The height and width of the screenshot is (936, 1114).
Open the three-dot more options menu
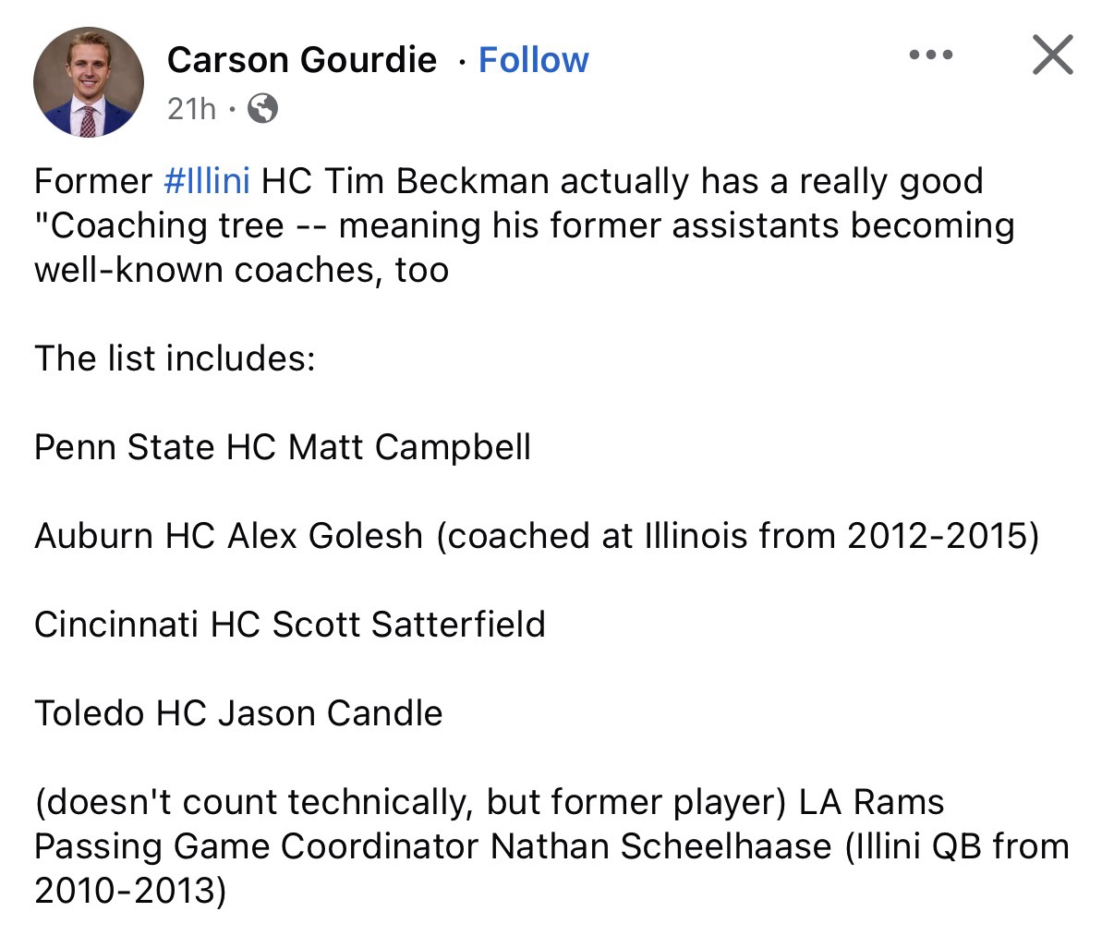[x=930, y=55]
